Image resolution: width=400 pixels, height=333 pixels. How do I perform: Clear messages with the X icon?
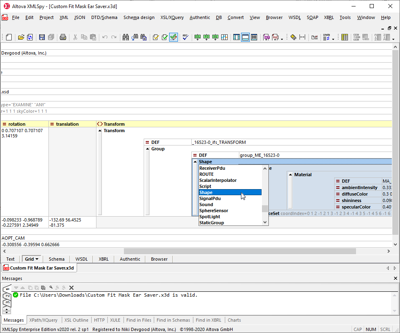click(71, 288)
